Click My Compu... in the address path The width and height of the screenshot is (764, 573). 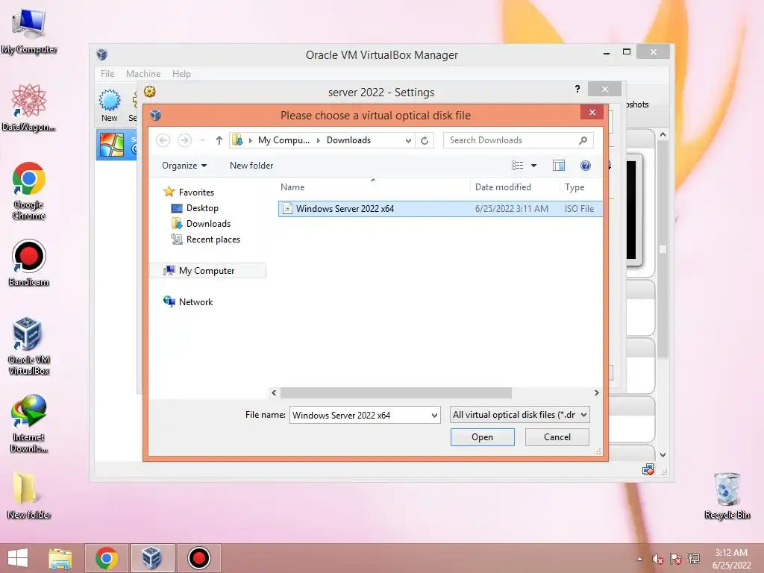(284, 140)
